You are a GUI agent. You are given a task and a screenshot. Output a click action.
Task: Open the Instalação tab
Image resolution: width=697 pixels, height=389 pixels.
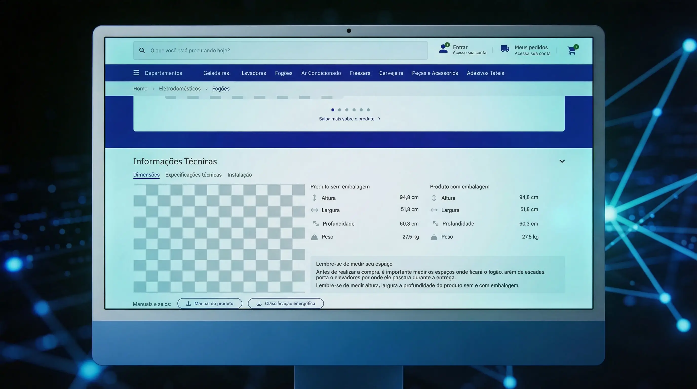pyautogui.click(x=239, y=175)
